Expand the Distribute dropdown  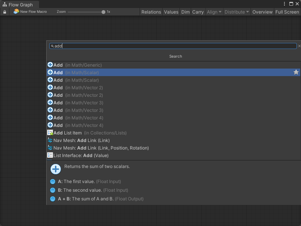point(237,12)
